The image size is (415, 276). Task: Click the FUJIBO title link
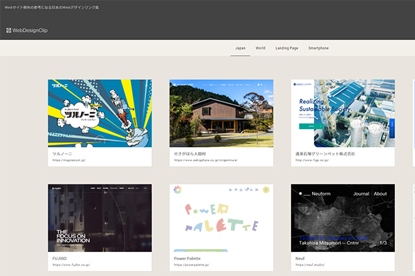[60, 257]
